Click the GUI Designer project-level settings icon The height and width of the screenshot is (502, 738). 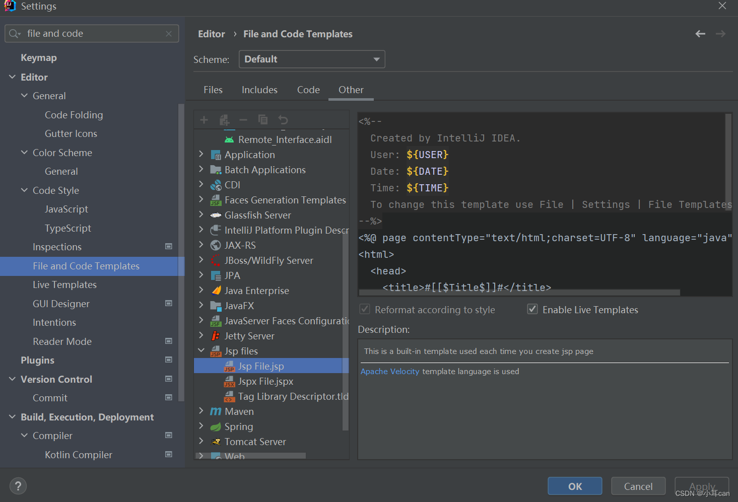point(169,304)
